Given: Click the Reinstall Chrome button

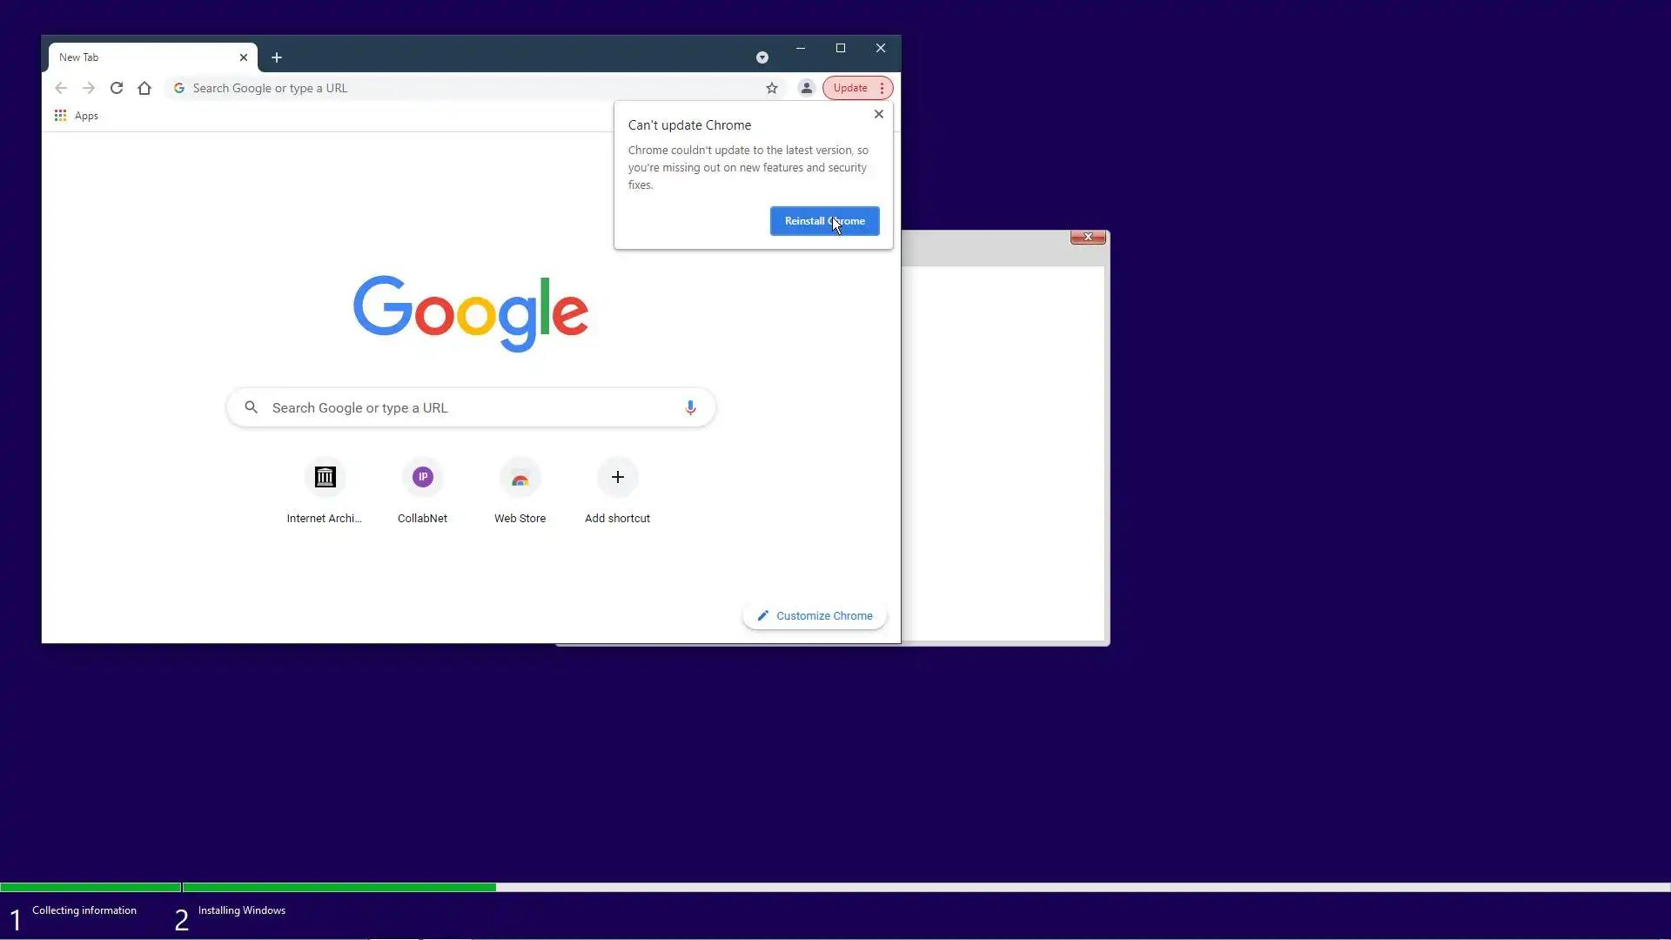Looking at the screenshot, I should pos(824,221).
